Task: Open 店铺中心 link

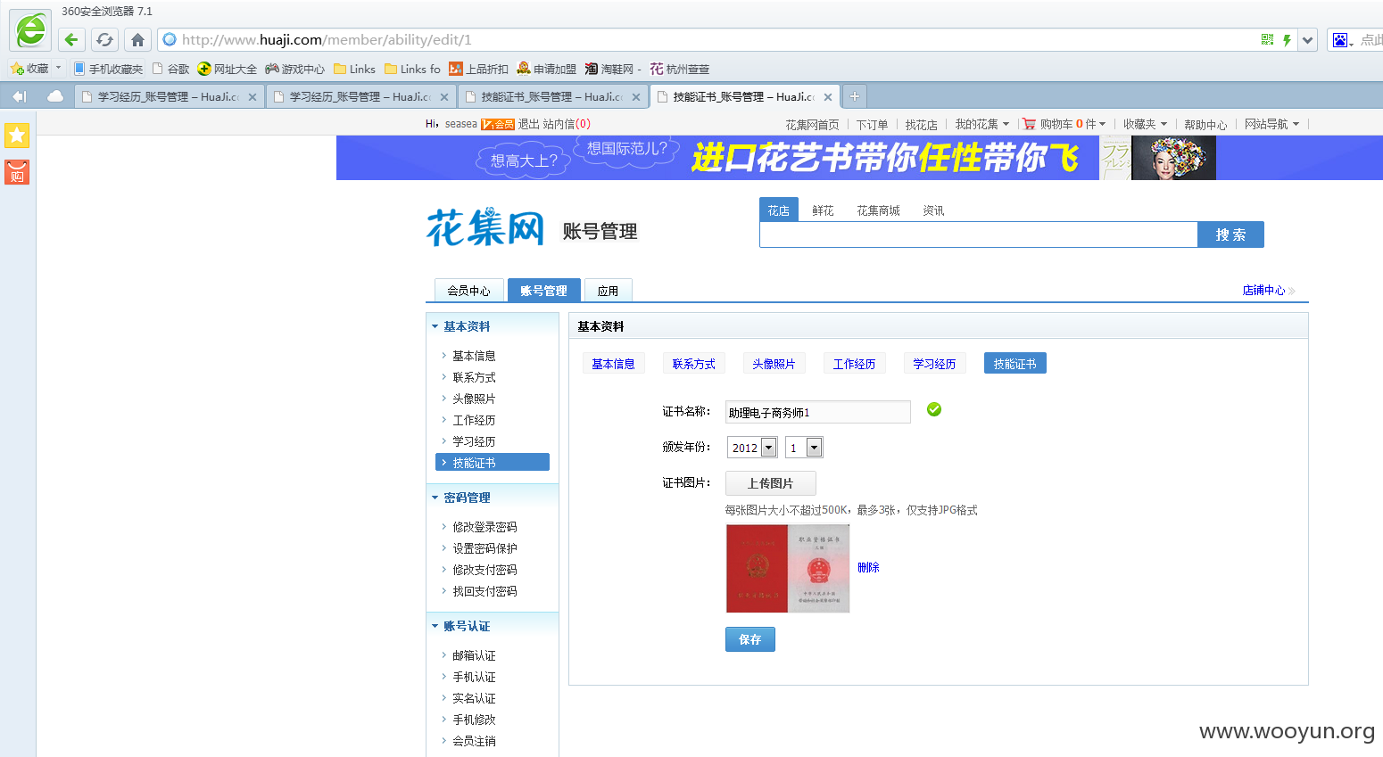Action: point(1263,290)
